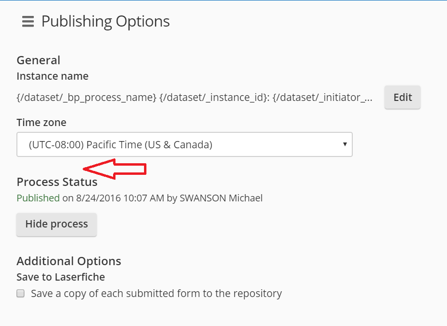Click the Save to Laserfiche label
Screen dimensions: 447x326
pos(61,277)
